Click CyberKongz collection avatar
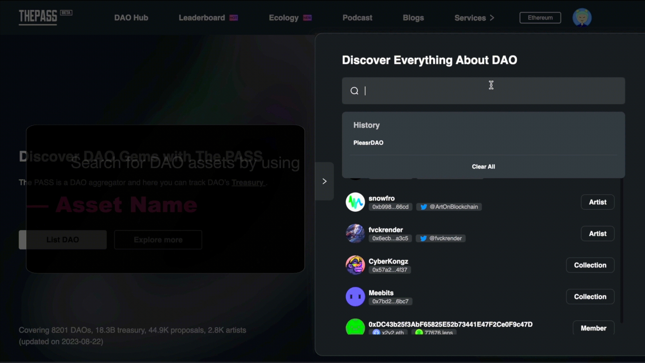The image size is (645, 363). click(355, 265)
